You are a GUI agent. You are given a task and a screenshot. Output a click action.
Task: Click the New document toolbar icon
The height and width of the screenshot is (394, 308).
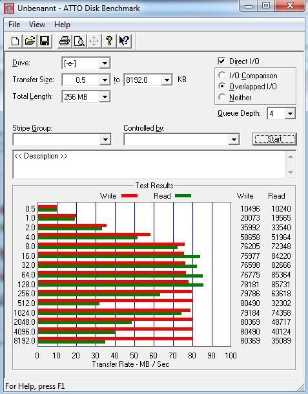pyautogui.click(x=15, y=41)
